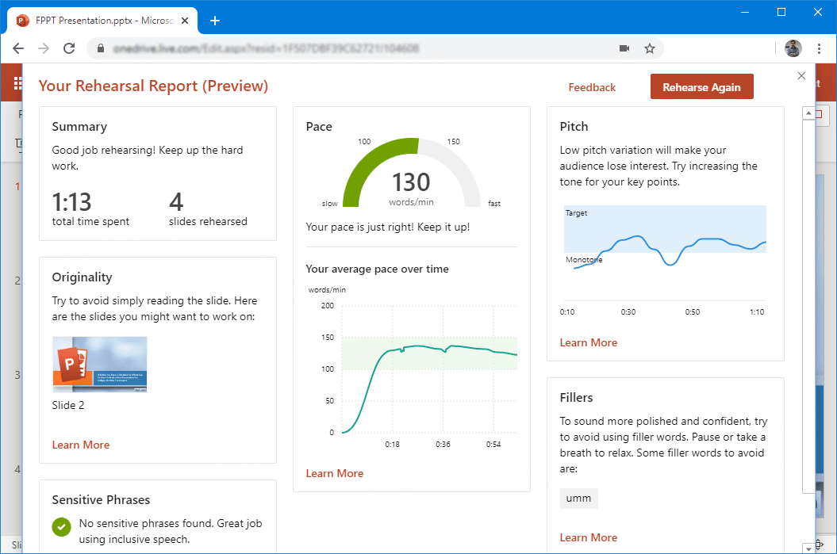Viewport: 837px width, 554px height.
Task: Close the Rehearsal Report dialog
Action: (801, 76)
